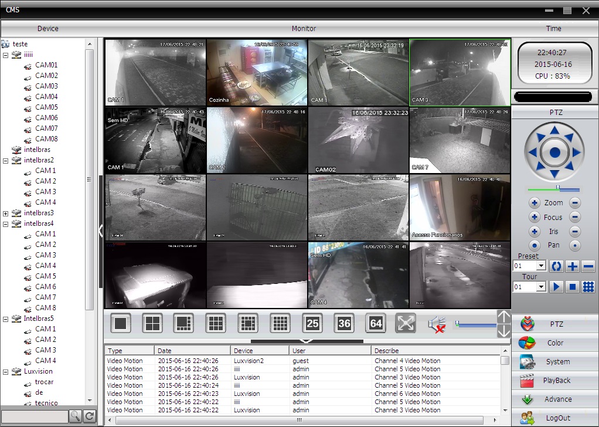The width and height of the screenshot is (599, 427).
Task: Choose the 25-channel view layout
Action: 312,323
